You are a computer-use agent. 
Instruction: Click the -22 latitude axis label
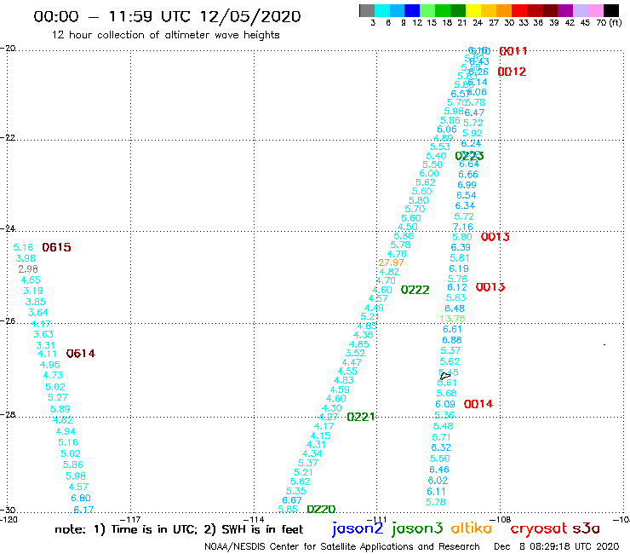click(x=8, y=137)
